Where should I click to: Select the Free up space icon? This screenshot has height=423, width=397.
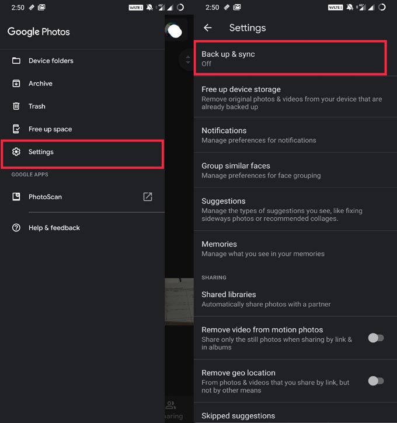click(x=16, y=129)
